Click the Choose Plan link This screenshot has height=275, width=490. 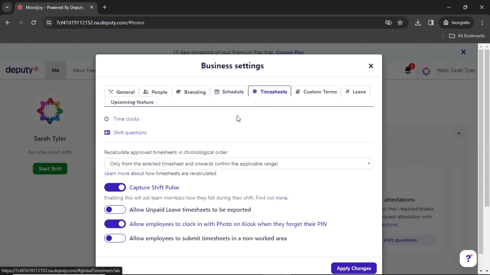(x=290, y=52)
